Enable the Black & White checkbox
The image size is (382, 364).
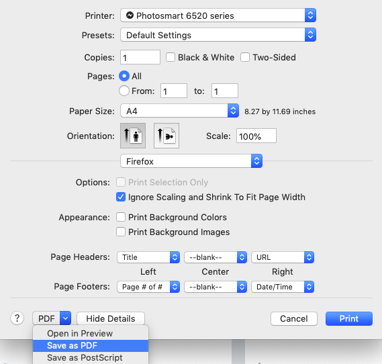[171, 58]
